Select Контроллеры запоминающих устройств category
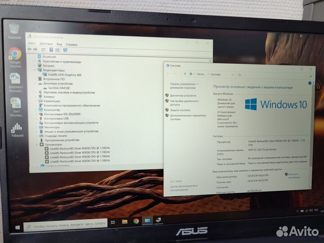This screenshot has height=243, width=324. pos(71,123)
